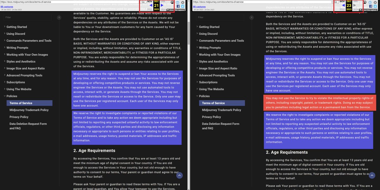The image size is (380, 190).
Task: Click 2. Age Requirements heading in Dec 23 page
Action: [x=287, y=152]
